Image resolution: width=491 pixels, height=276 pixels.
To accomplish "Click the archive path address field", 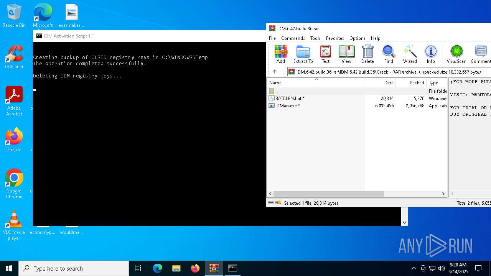I will 389,72.
